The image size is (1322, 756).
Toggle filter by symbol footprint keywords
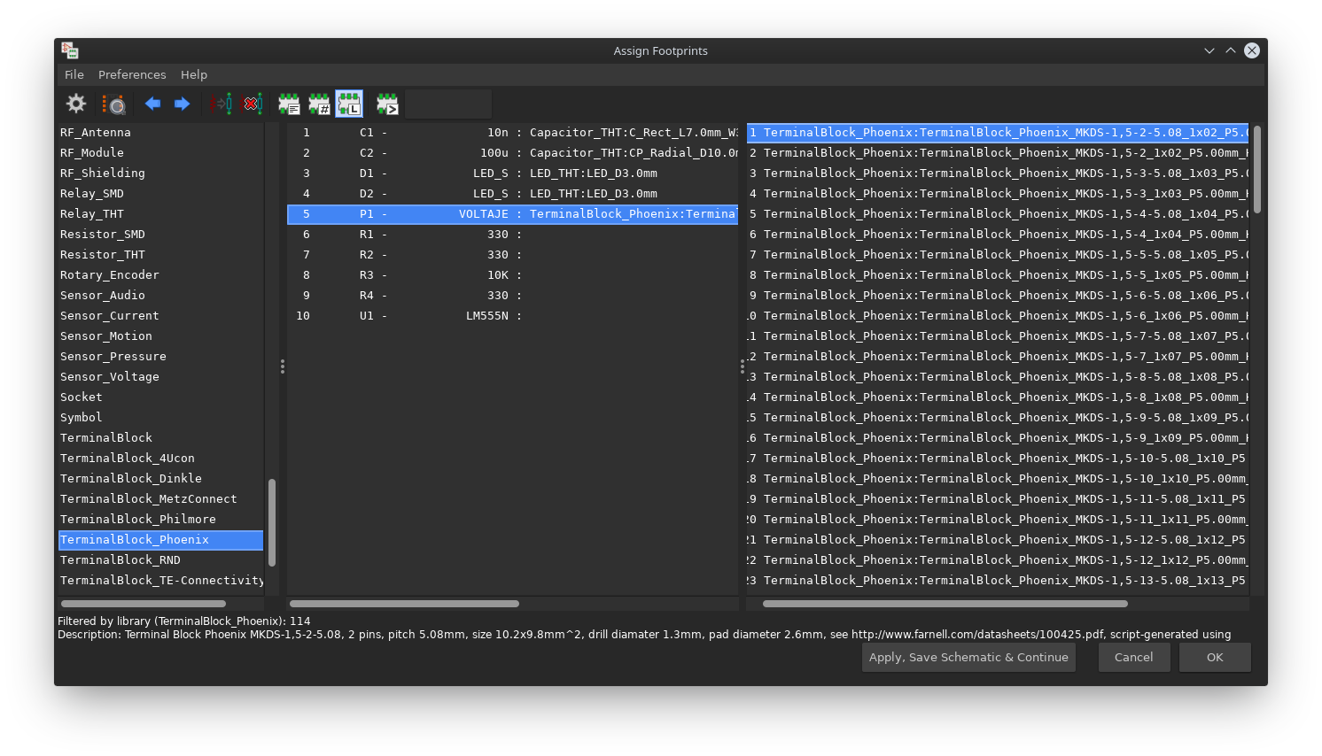[289, 104]
